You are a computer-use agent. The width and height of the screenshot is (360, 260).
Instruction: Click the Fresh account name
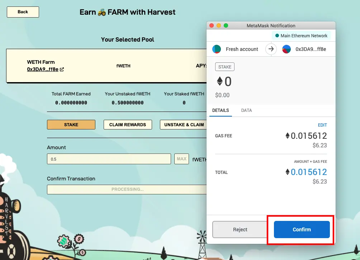pos(242,49)
